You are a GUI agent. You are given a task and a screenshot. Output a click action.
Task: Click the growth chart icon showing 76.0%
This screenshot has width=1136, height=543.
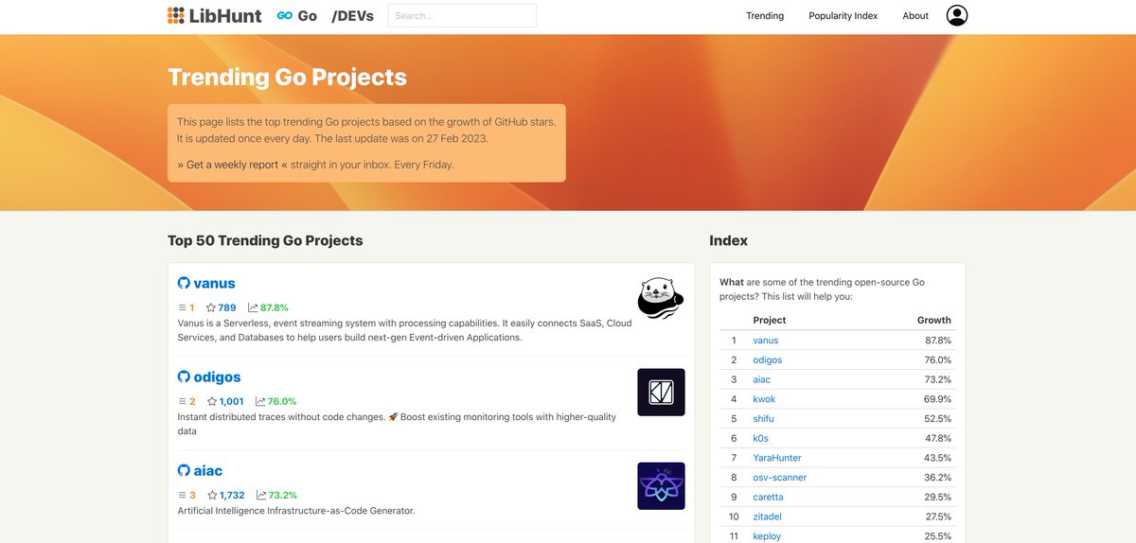(260, 401)
